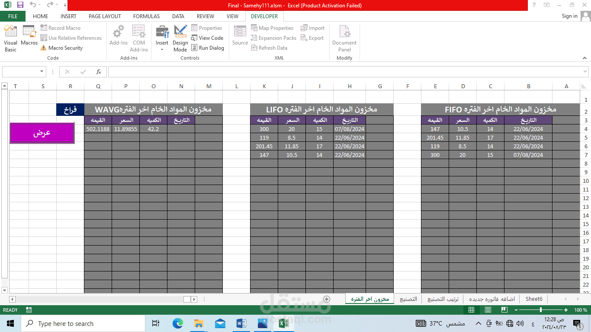
Task: Open Customize Quick Access Toolbar dropdown
Action: point(65,6)
